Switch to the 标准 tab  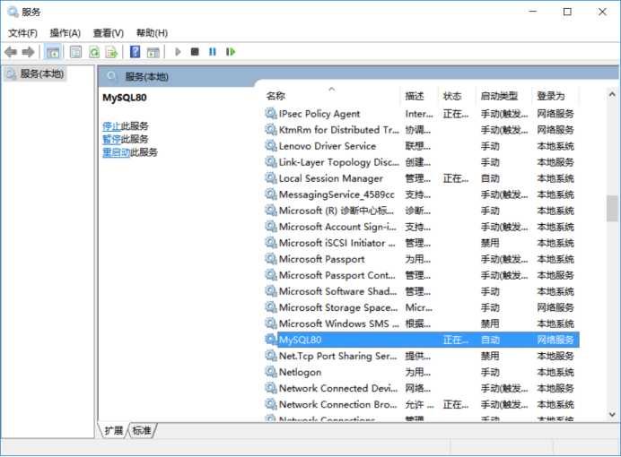coord(142,430)
